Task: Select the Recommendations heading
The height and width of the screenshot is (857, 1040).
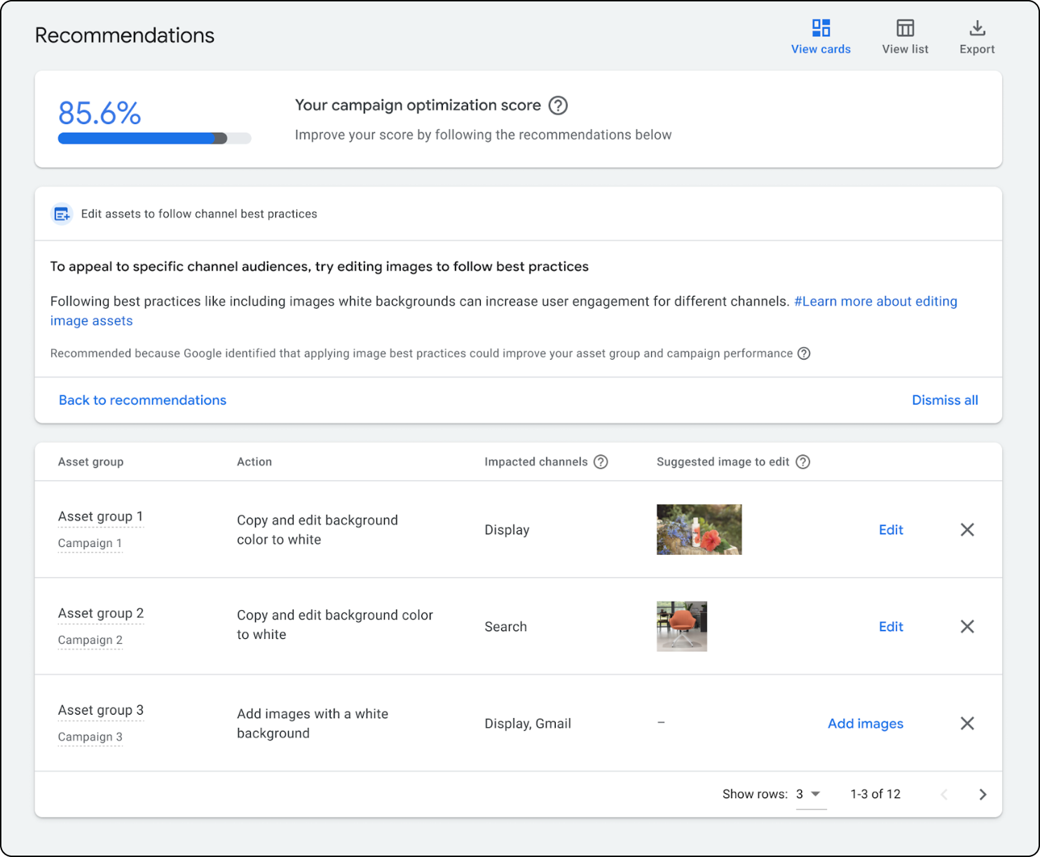Action: point(124,34)
